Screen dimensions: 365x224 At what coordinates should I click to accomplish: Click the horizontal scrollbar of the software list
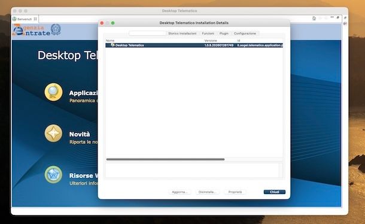[x=165, y=159]
